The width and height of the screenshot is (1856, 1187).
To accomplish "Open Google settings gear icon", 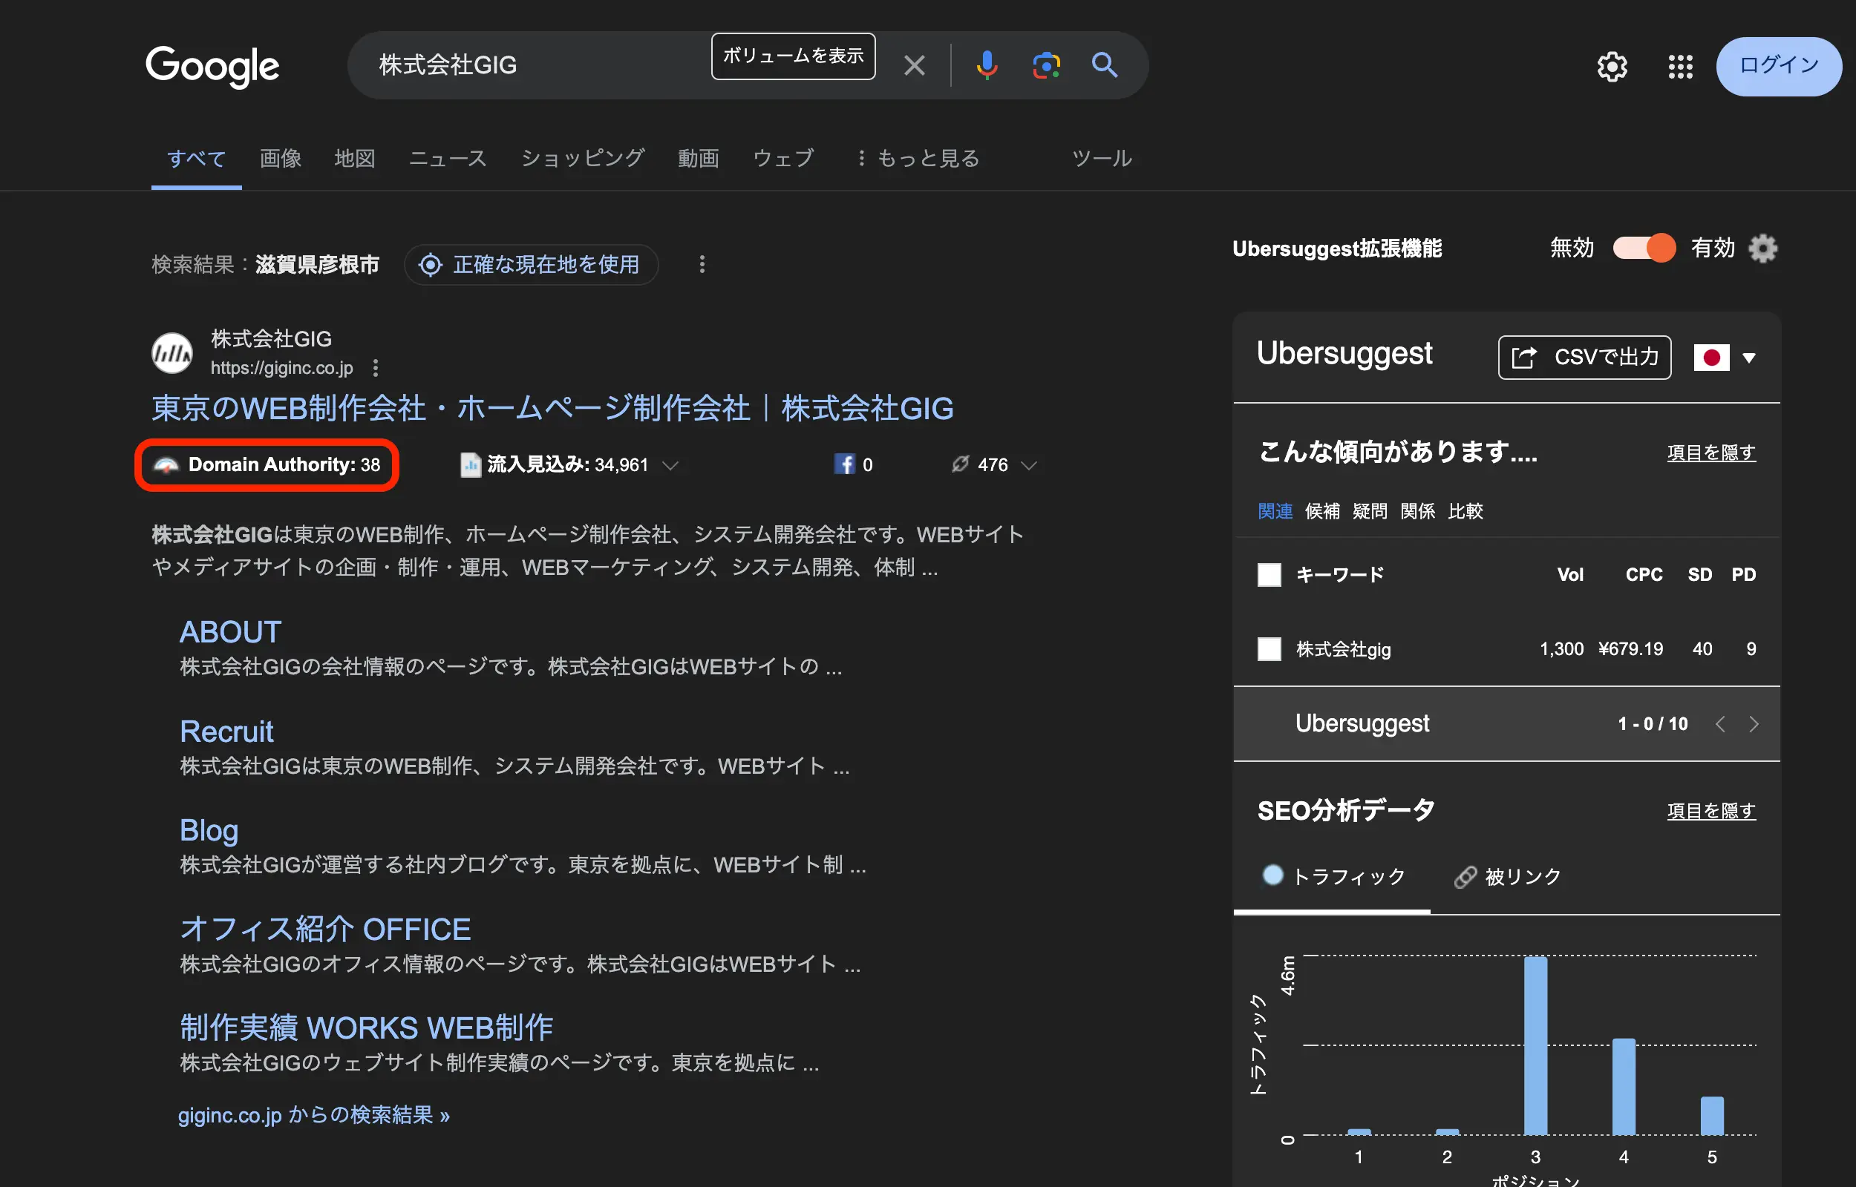I will (x=1612, y=67).
